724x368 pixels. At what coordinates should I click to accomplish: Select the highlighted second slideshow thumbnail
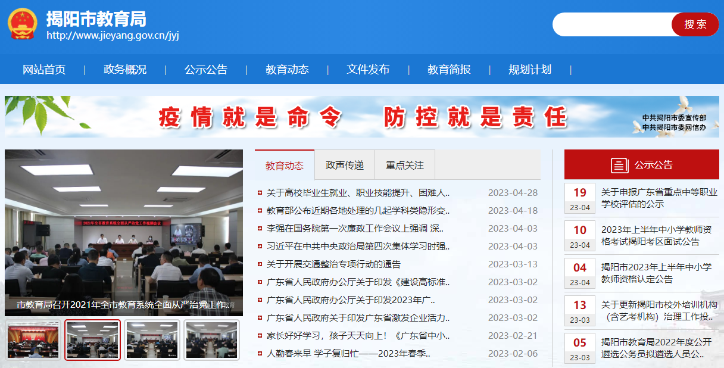[93, 340]
